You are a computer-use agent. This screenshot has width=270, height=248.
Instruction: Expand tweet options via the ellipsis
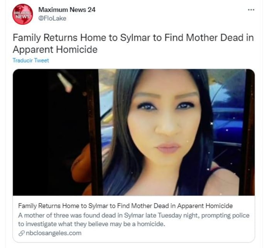point(251,10)
